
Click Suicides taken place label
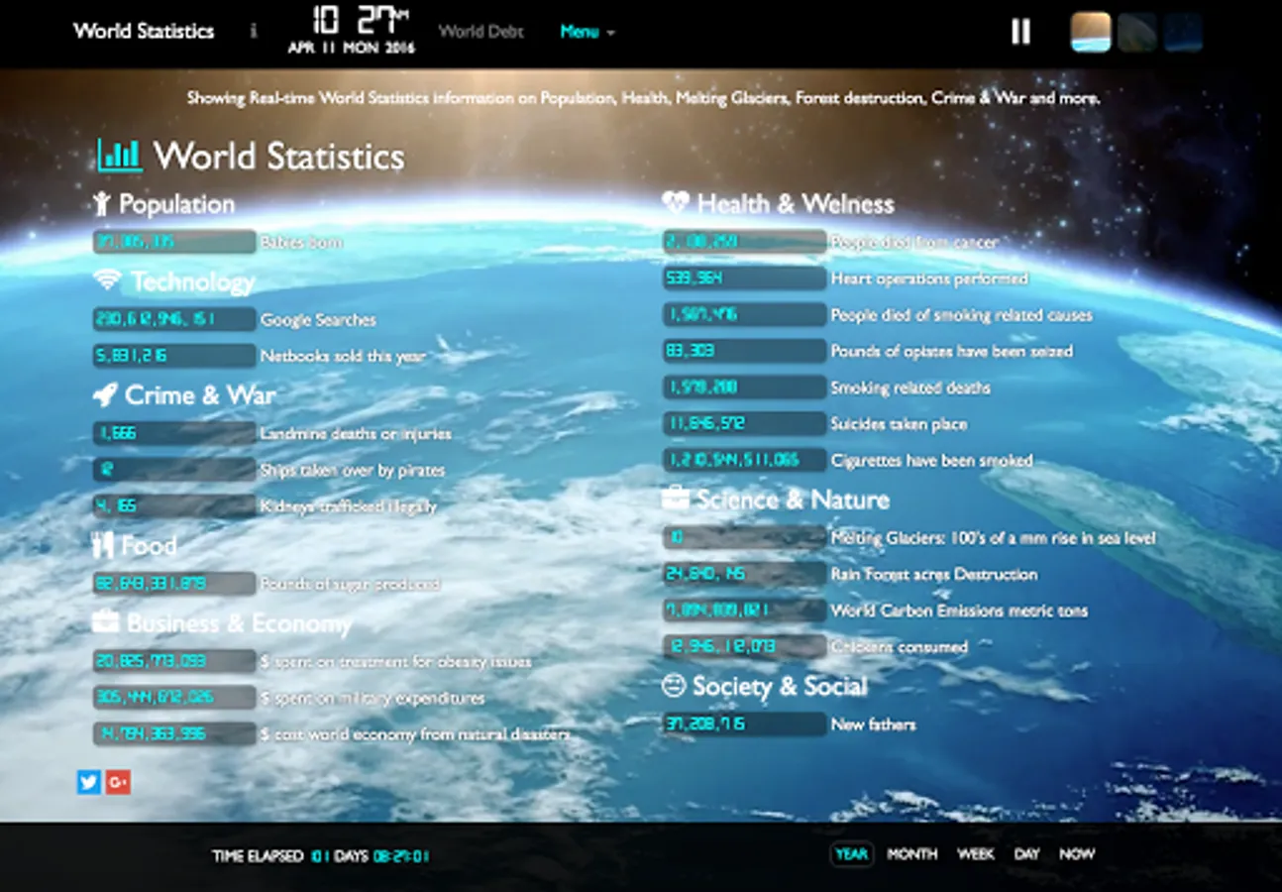click(x=900, y=424)
